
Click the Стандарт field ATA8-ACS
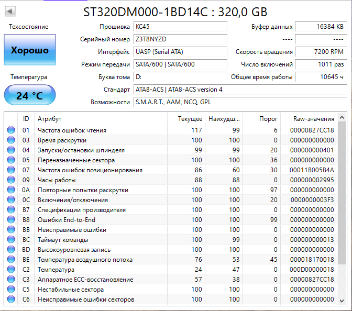(x=240, y=90)
